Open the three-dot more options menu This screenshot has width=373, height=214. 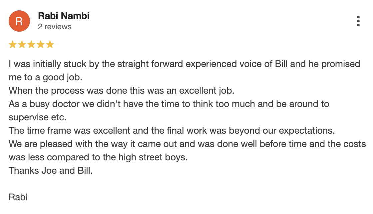(x=358, y=21)
